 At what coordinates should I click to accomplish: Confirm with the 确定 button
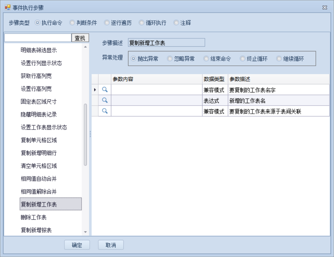[x=77, y=245]
